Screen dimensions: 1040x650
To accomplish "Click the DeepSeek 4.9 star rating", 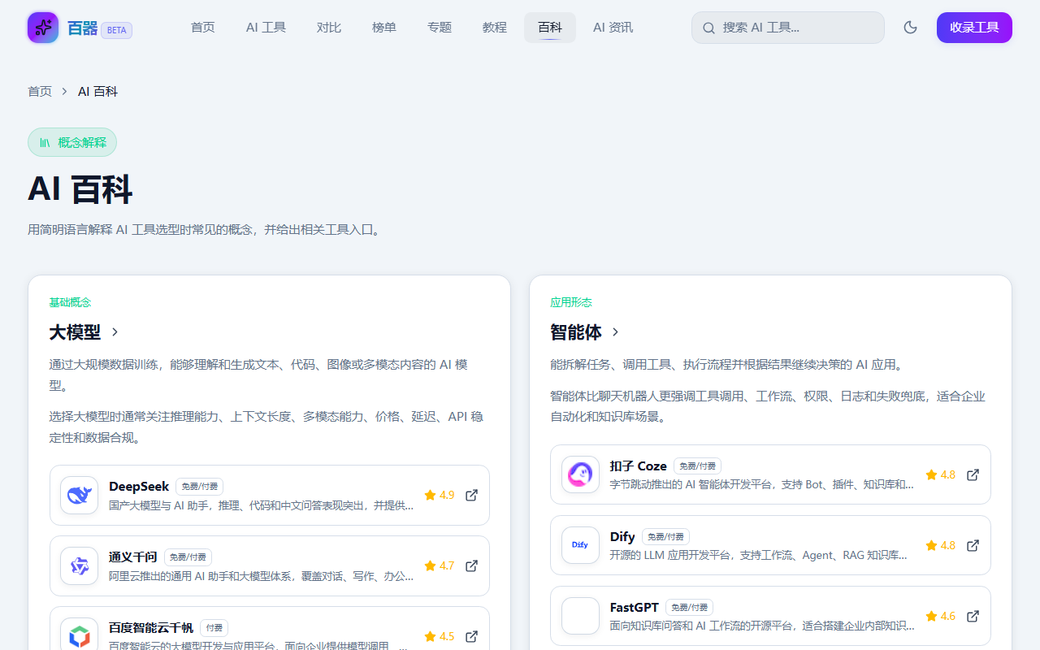I will click(439, 495).
